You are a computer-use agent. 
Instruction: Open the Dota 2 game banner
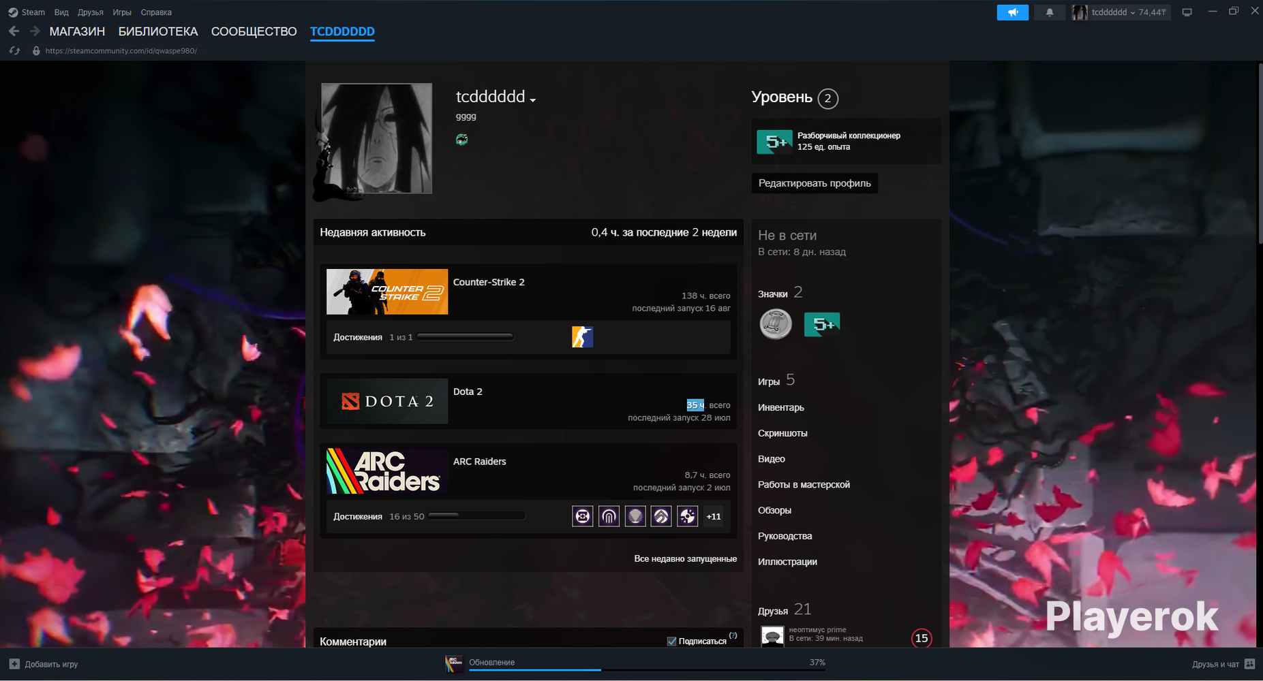[x=387, y=401]
